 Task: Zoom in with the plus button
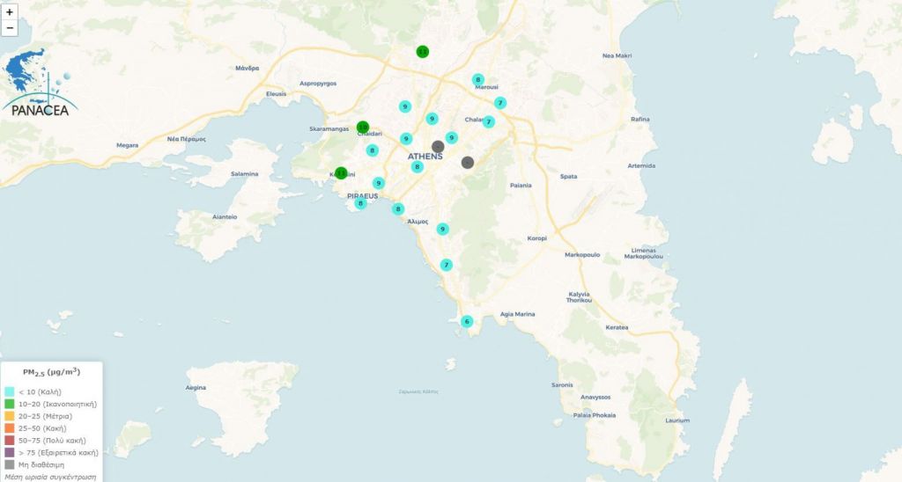coord(10,12)
